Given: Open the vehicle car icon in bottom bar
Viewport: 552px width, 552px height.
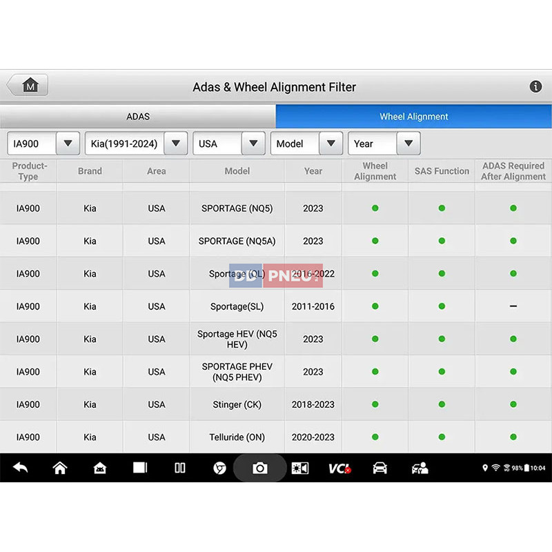Looking at the screenshot, I should pos(379,468).
